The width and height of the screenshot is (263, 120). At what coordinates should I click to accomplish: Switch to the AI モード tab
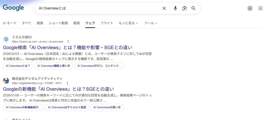pyautogui.click(x=10, y=23)
